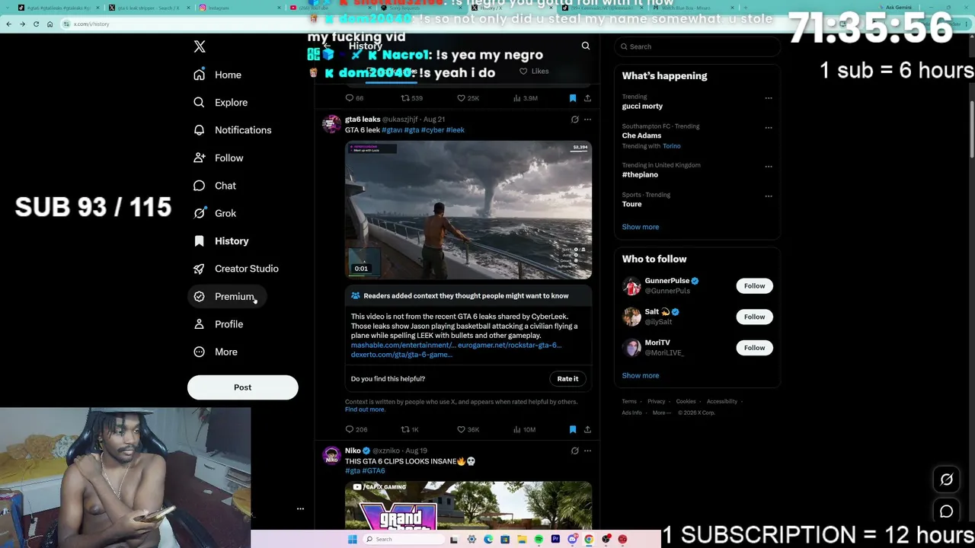Viewport: 975px width, 548px height.
Task: Open replies on the post with 66 comments
Action: coord(354,97)
